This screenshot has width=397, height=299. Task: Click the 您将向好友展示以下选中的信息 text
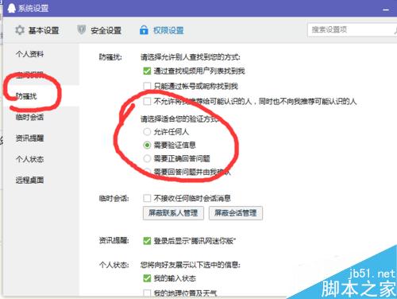click(x=191, y=265)
